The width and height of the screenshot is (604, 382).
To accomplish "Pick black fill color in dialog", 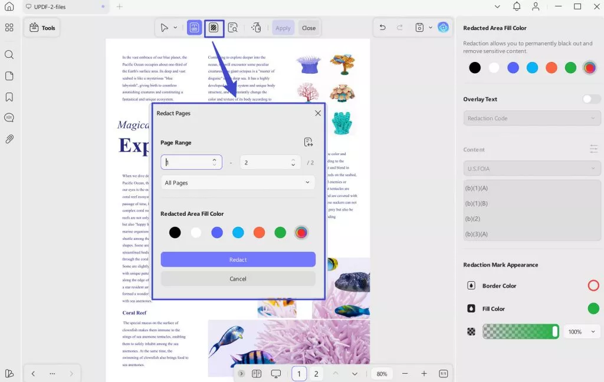I will pyautogui.click(x=175, y=232).
